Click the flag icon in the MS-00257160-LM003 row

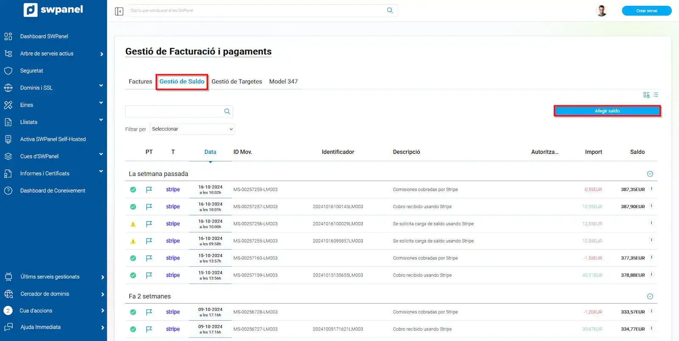point(149,258)
